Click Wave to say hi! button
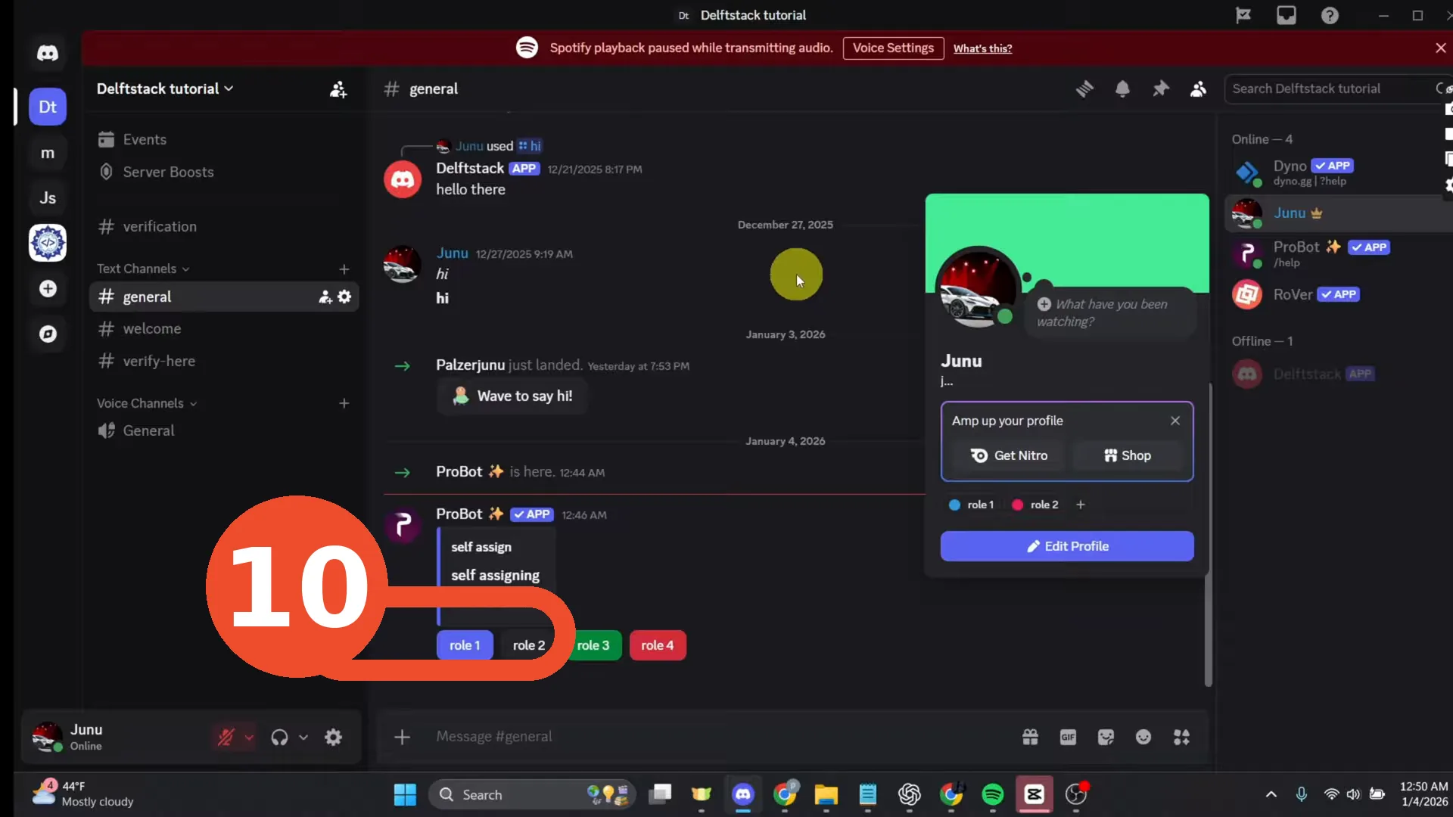 click(512, 396)
